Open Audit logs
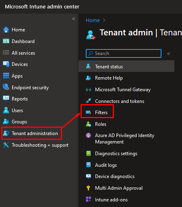Viewport: 182px width, 207px height. [x=106, y=165]
